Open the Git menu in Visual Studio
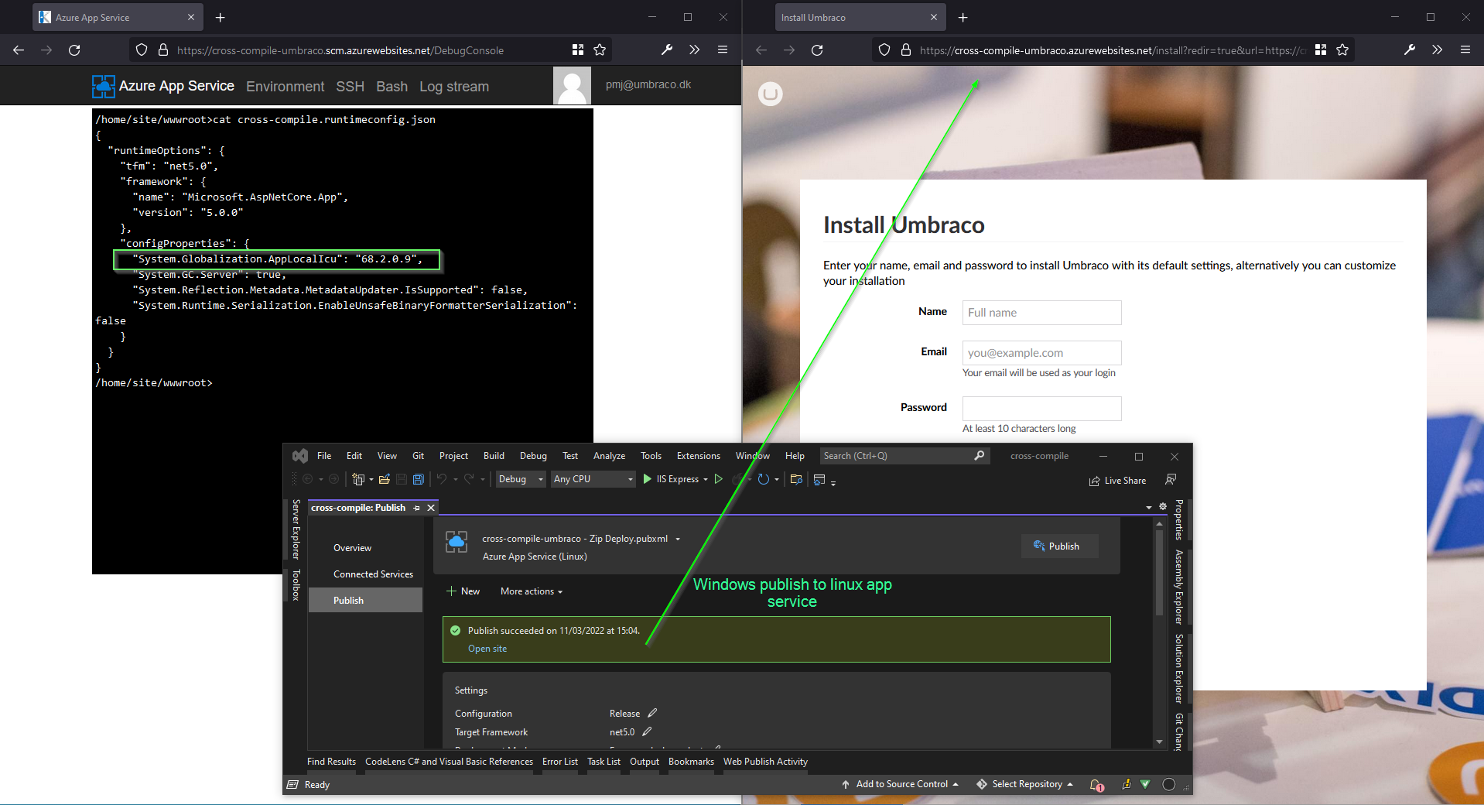This screenshot has width=1484, height=805. [x=418, y=456]
